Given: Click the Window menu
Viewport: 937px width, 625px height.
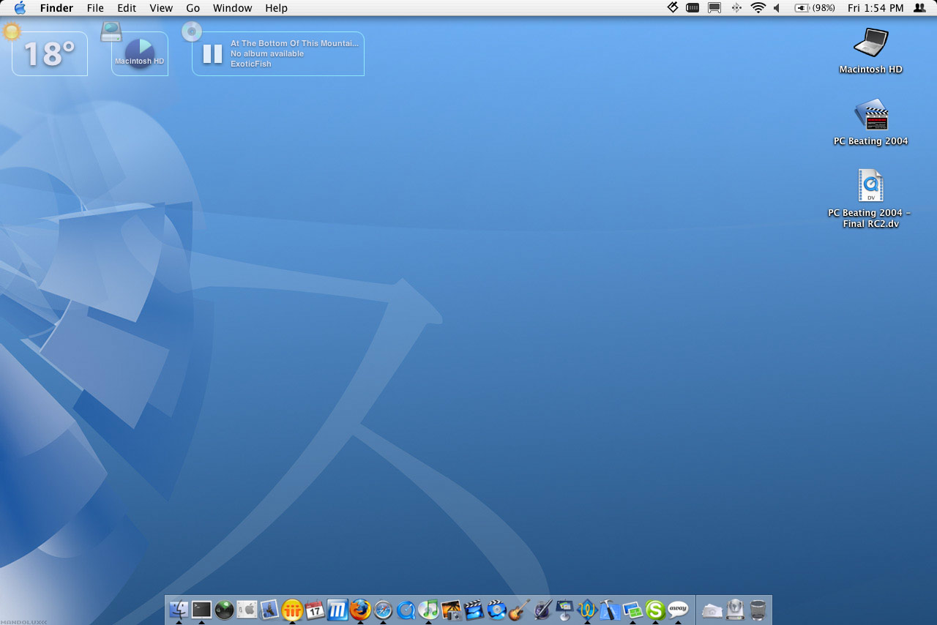Looking at the screenshot, I should 232,8.
